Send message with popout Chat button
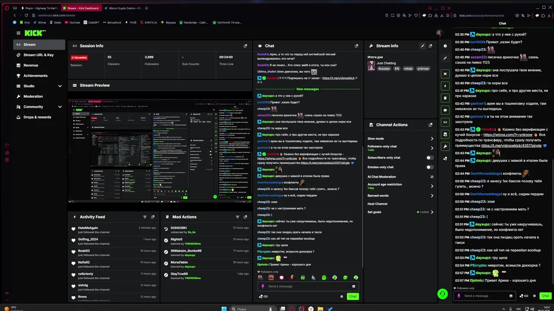This screenshot has width=554, height=311. (x=545, y=296)
